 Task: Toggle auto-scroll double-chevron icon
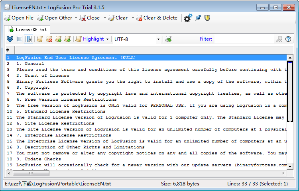[x=10, y=39]
